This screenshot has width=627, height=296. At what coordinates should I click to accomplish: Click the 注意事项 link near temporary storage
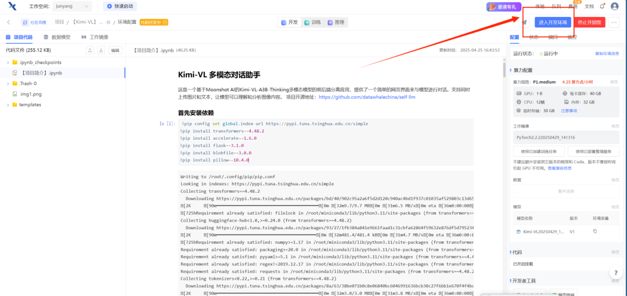569,110
